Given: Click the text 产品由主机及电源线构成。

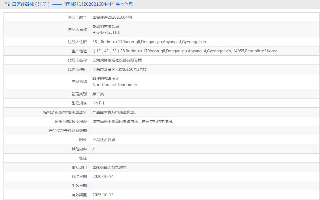Looking at the screenshot, I should [x=114, y=112].
